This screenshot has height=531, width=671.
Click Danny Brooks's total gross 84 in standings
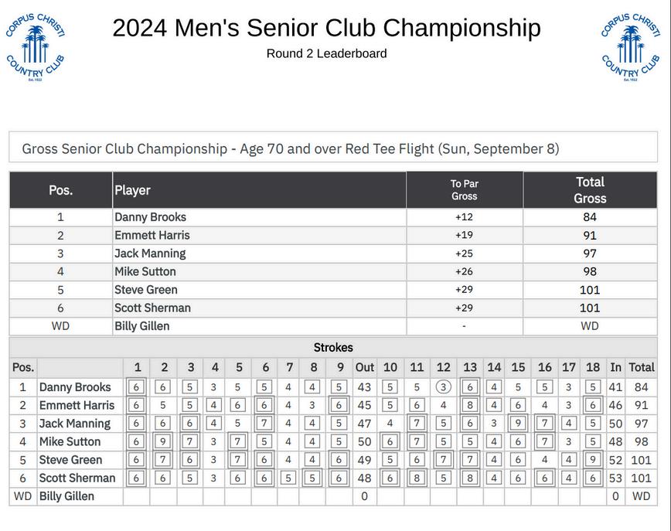pos(590,217)
